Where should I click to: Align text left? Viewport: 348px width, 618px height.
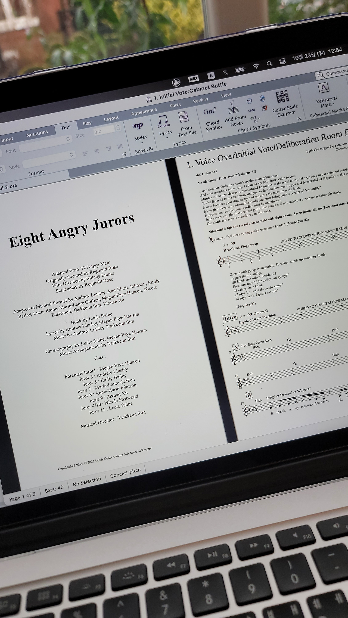(85, 153)
